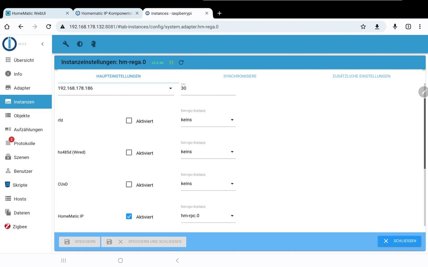Open Protokolle in the sidebar
Viewport: 428px width, 267px height.
(26, 144)
